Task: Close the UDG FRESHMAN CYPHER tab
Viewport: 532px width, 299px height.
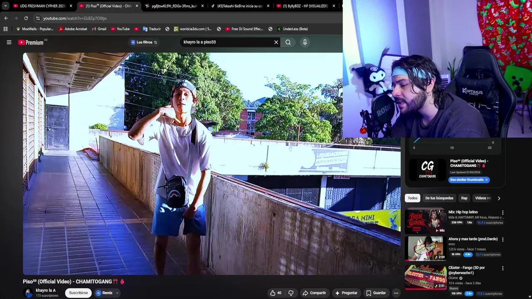Action: [71, 6]
